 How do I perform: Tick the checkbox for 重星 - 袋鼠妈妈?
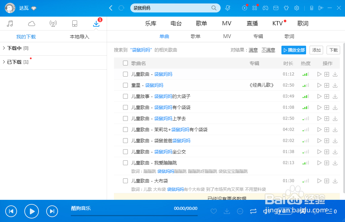[x=125, y=85]
